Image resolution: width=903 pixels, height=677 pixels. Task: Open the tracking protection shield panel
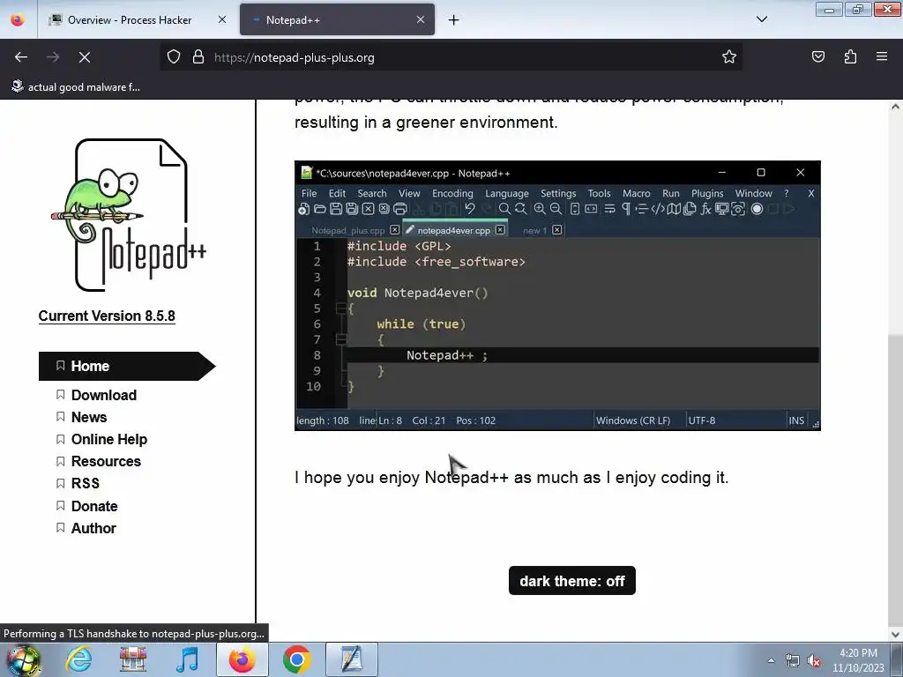click(174, 57)
